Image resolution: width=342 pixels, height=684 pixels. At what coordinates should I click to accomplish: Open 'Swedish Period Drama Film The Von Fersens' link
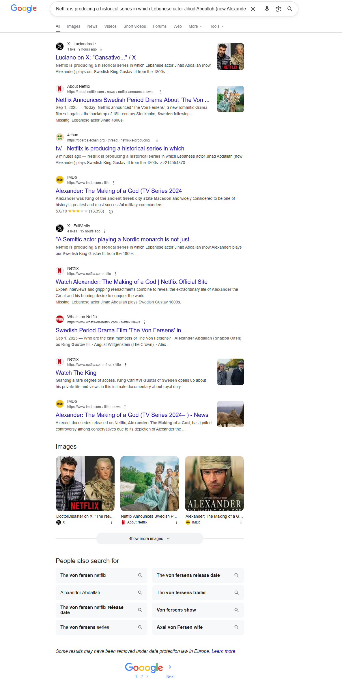[122, 330]
